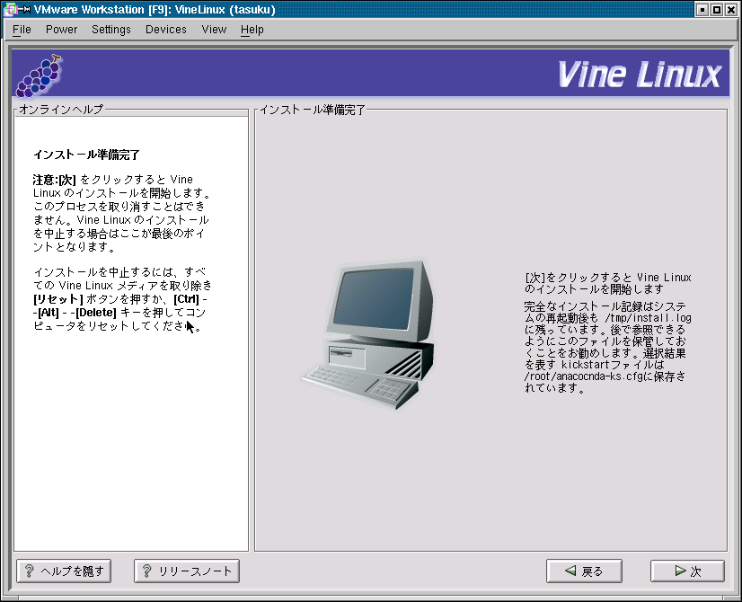Open the View menu
Screen dimensions: 742x602
214,30
